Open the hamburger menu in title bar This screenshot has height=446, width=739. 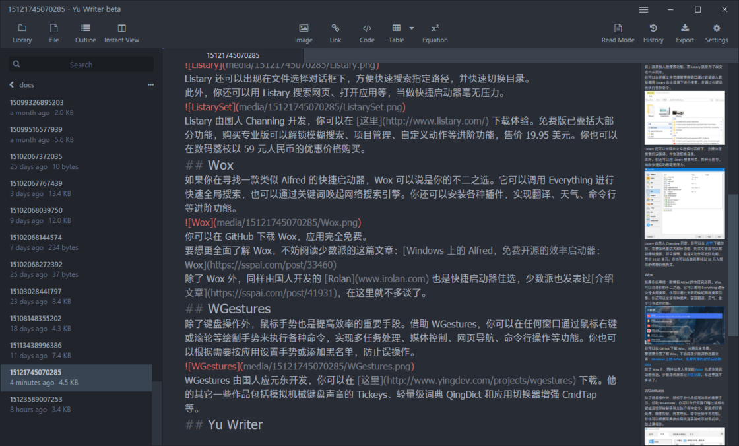(643, 9)
